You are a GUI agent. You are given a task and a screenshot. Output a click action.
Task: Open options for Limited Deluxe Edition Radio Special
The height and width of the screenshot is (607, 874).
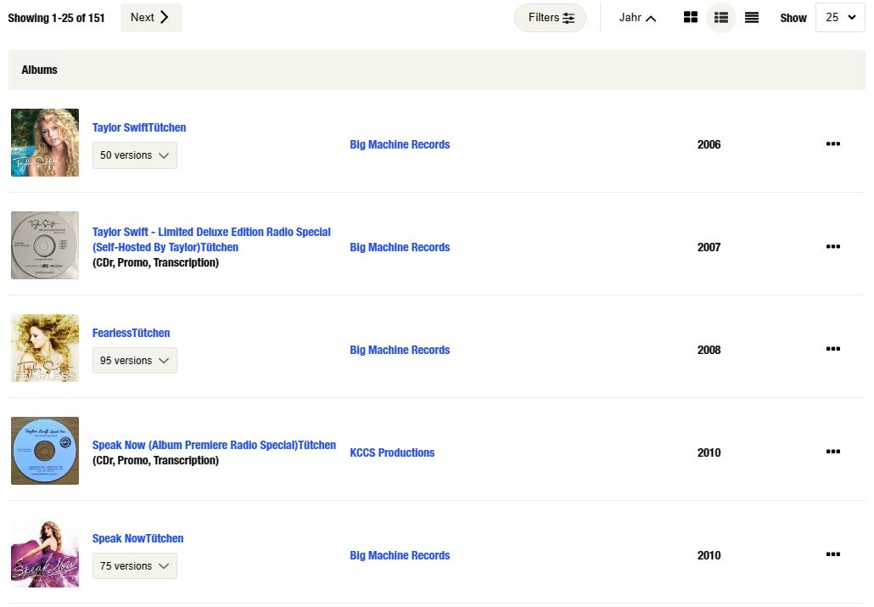pos(832,246)
